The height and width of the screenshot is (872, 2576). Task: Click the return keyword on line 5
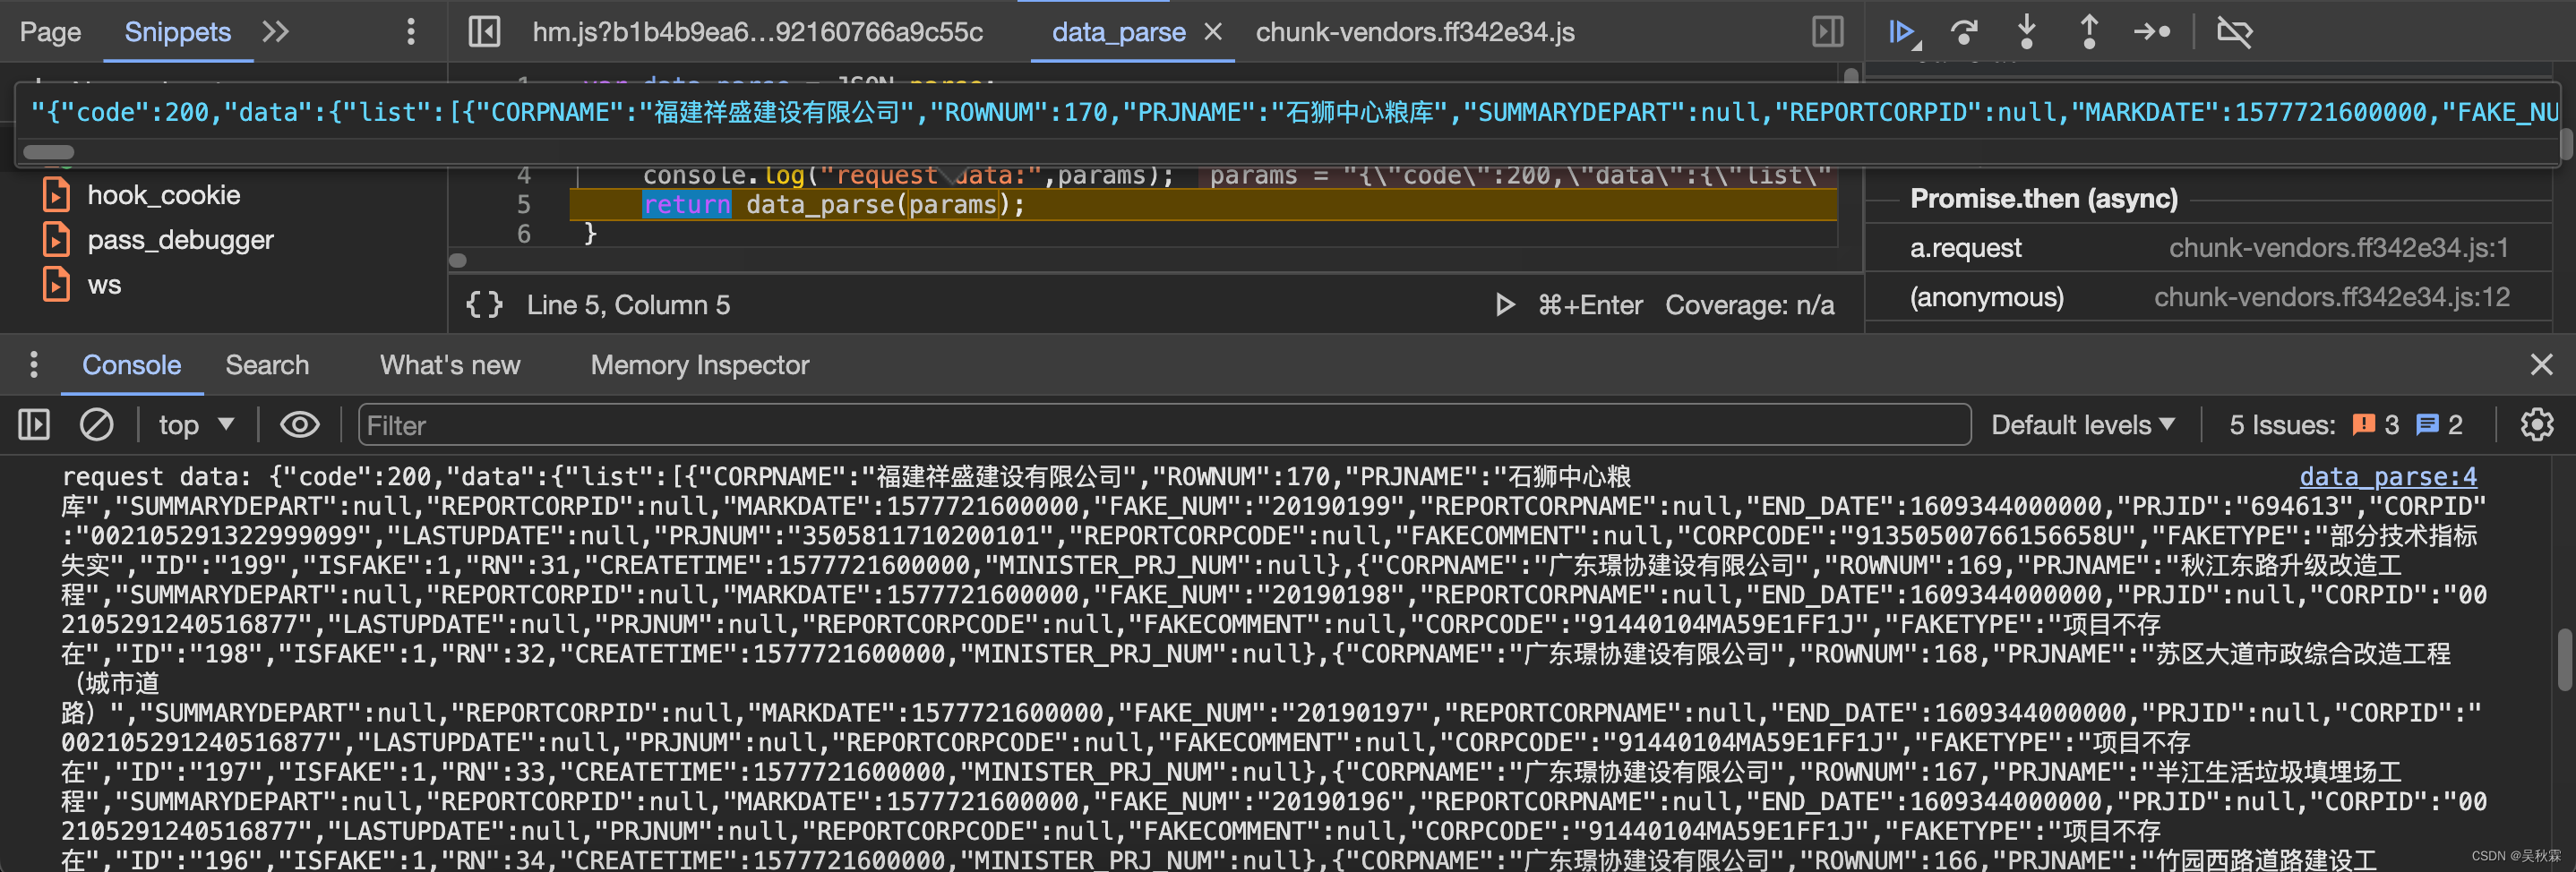(x=686, y=204)
